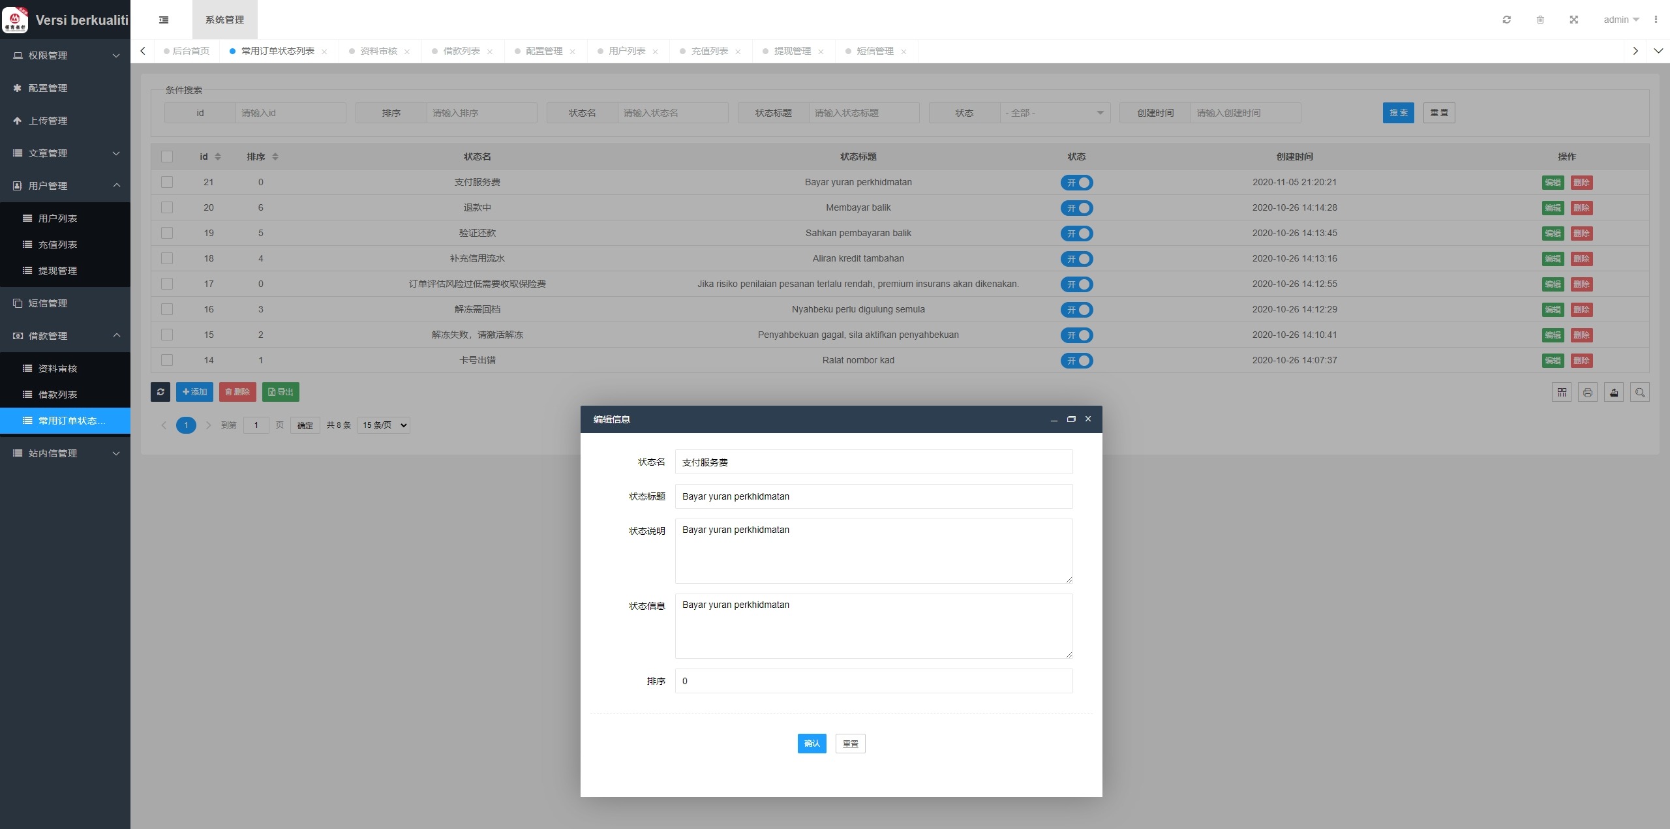Turn off status switch for row id 21
The width and height of the screenshot is (1670, 829).
point(1076,183)
